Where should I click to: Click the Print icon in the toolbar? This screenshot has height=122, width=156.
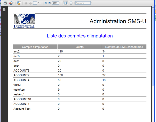[5, 3]
